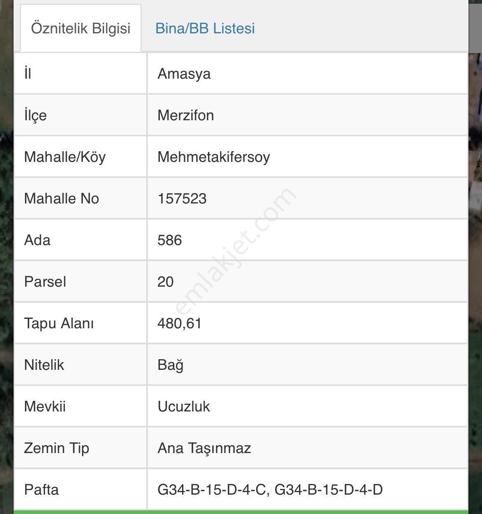Click the green bar below the table

click(241, 512)
